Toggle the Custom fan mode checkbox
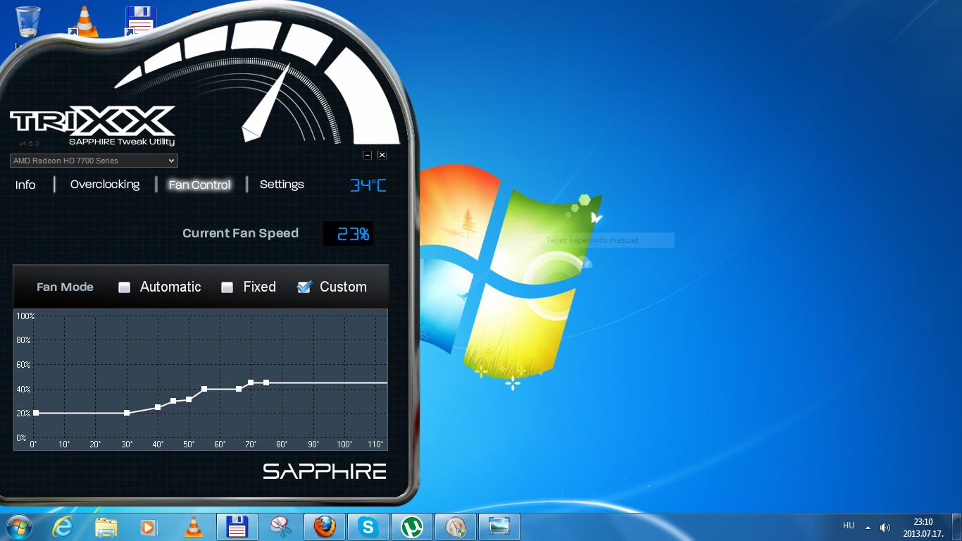The height and width of the screenshot is (541, 962). [x=304, y=287]
